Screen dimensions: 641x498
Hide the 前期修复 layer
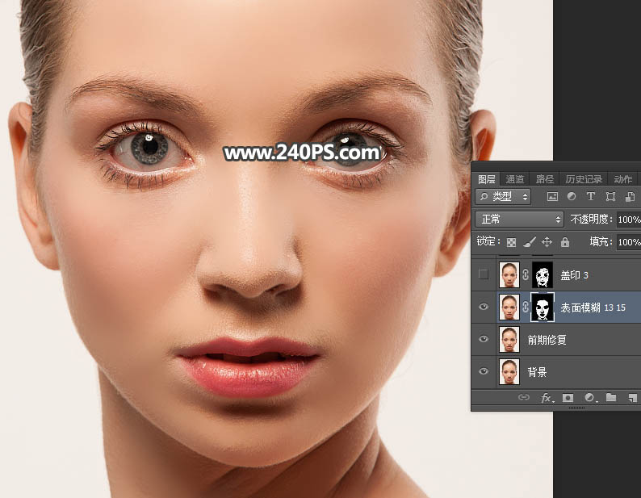click(x=484, y=339)
